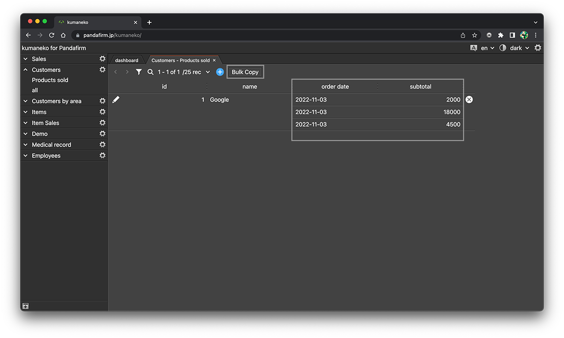This screenshot has height=338, width=564.
Task: Expand the Employees section in sidebar
Action: (x=26, y=156)
